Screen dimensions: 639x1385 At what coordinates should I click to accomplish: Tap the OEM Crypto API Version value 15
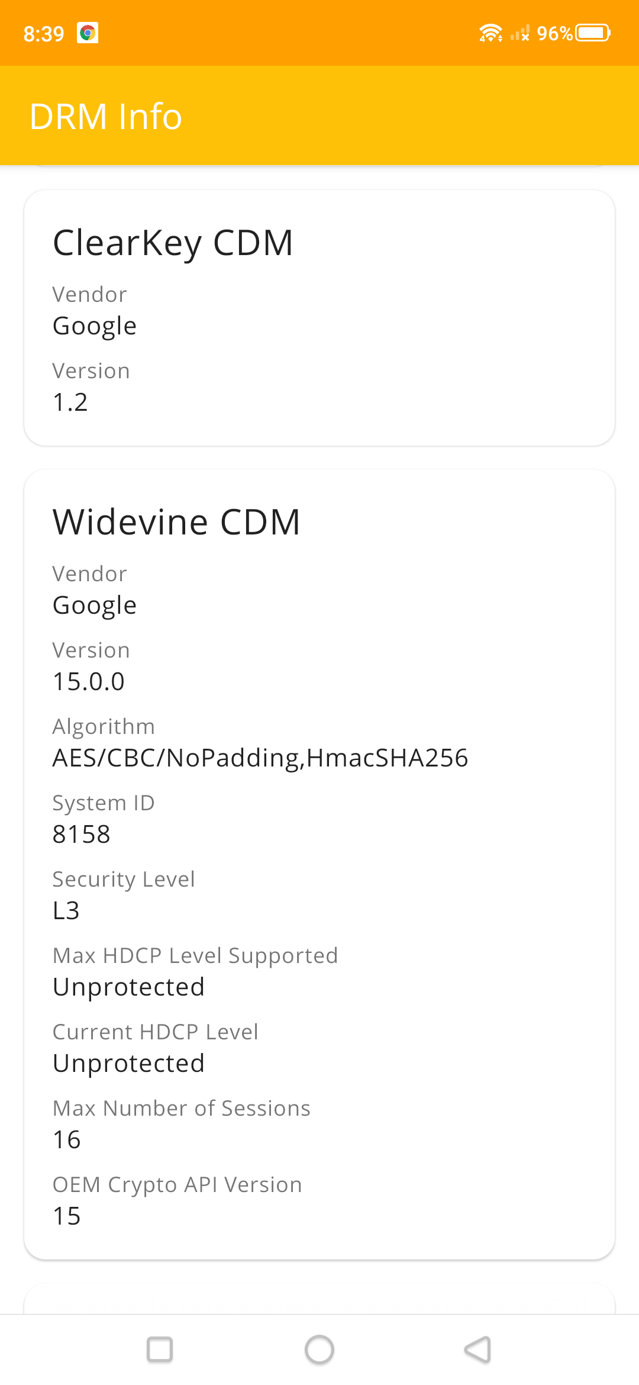(x=67, y=1216)
